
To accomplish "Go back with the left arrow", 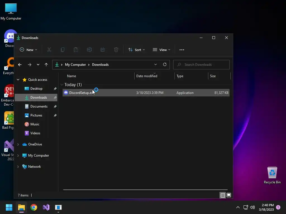I will point(20,65).
